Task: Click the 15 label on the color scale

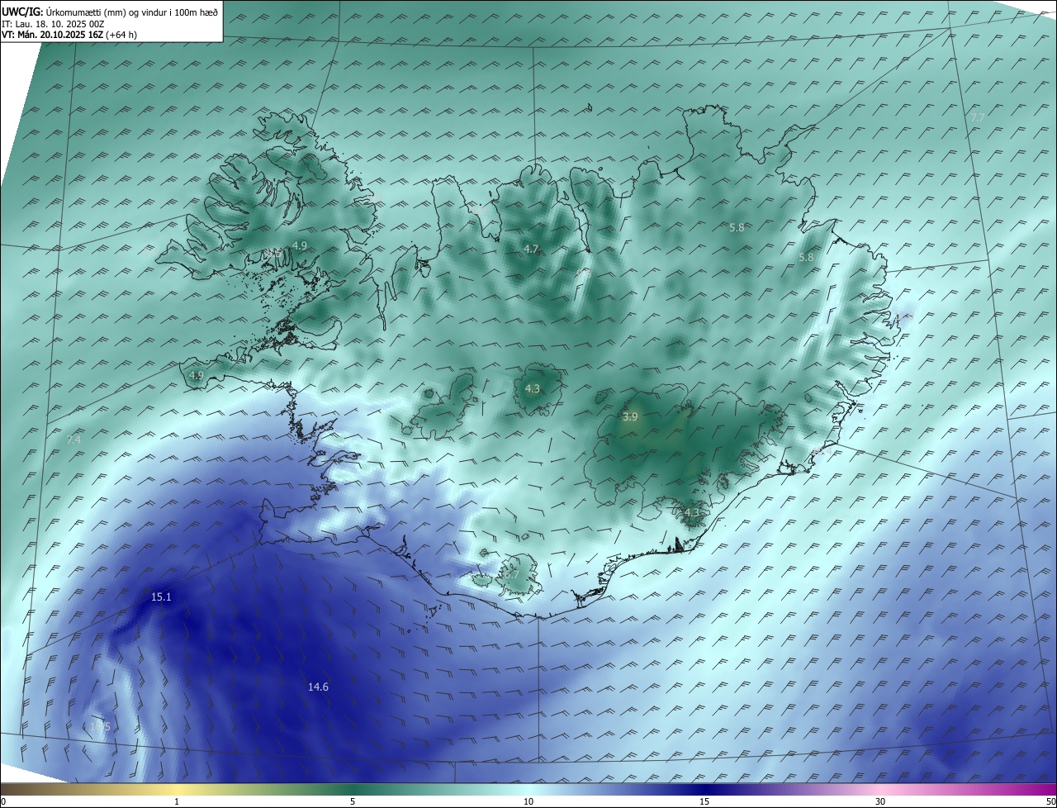Action: coord(704,801)
